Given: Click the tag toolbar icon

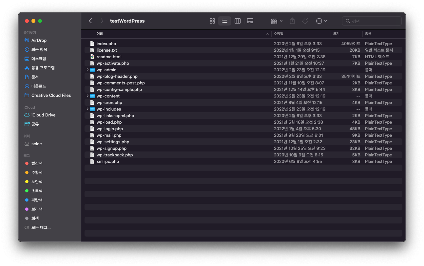Looking at the screenshot, I should [x=305, y=21].
